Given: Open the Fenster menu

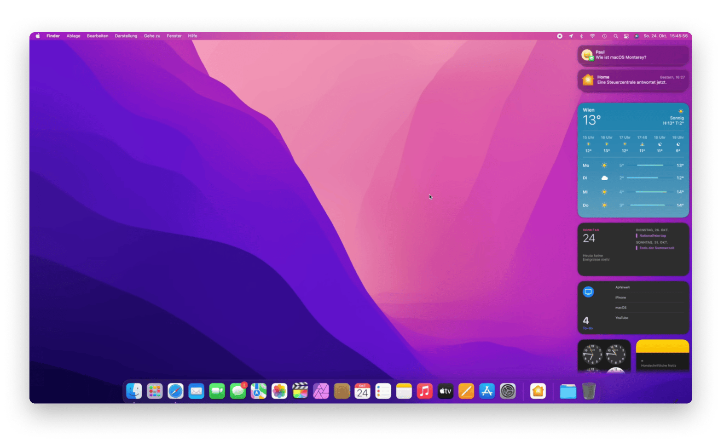Looking at the screenshot, I should (x=174, y=36).
